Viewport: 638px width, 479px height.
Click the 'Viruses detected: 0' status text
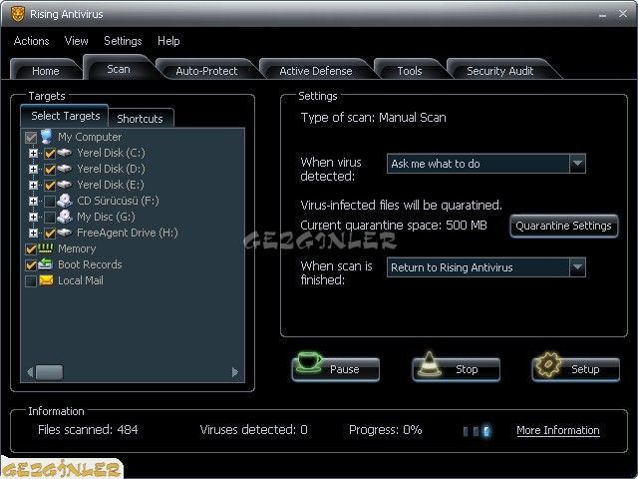[253, 430]
